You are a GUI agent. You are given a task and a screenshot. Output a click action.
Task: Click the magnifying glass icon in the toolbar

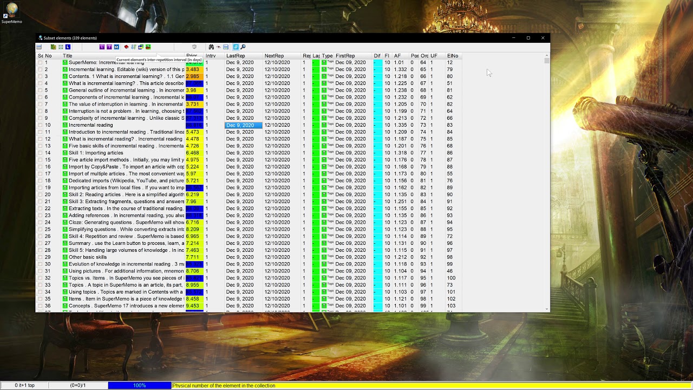click(x=243, y=47)
